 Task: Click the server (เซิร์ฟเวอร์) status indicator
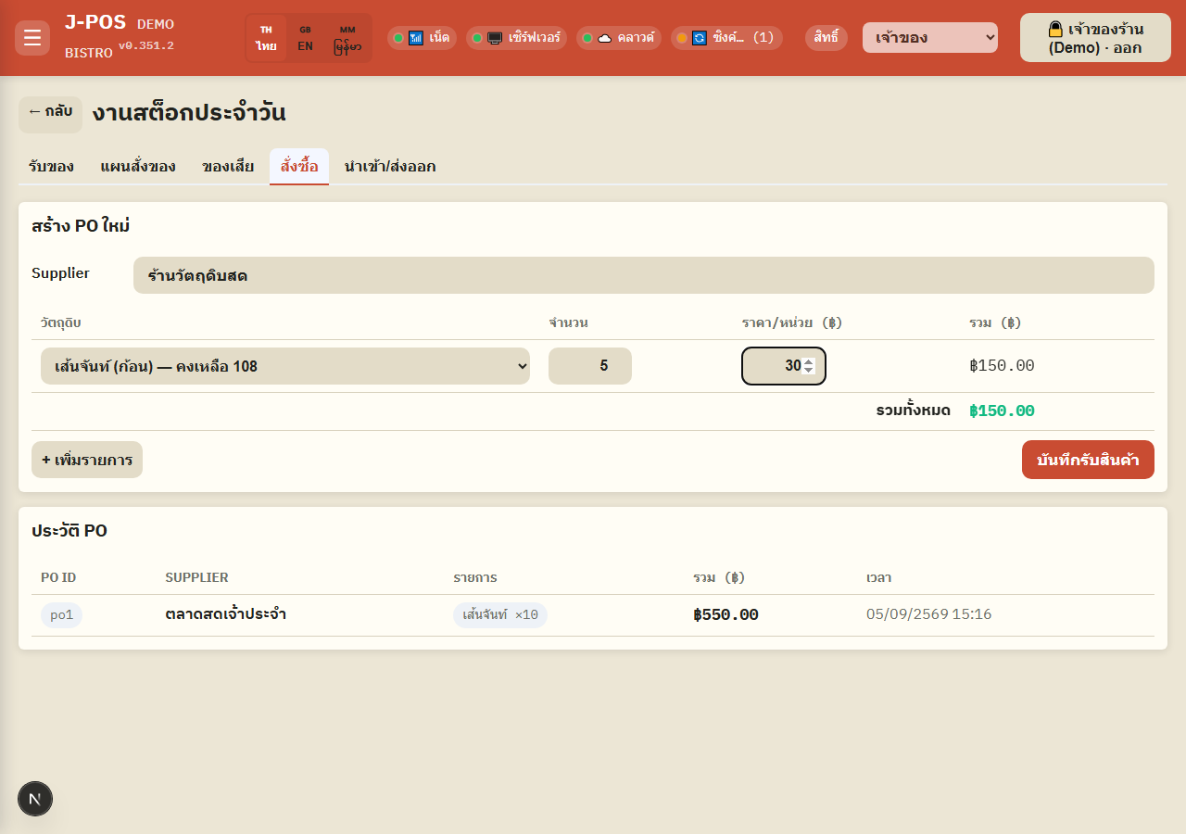pos(517,38)
